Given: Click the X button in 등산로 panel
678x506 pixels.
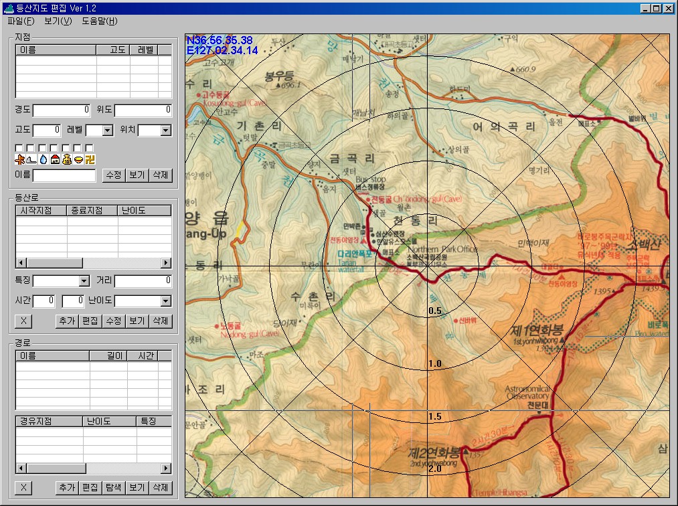Looking at the screenshot, I should click(x=24, y=321).
